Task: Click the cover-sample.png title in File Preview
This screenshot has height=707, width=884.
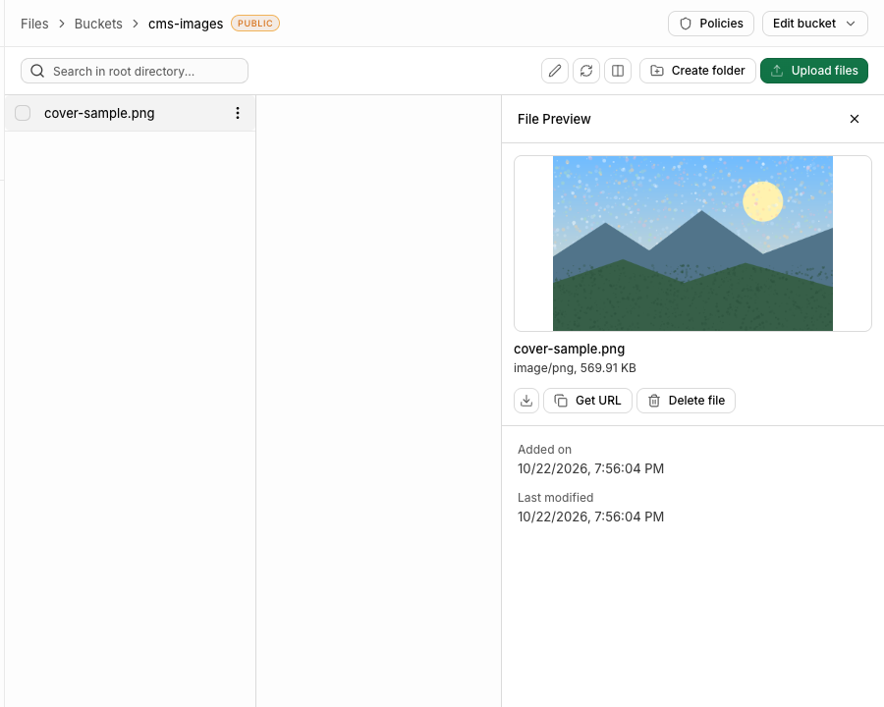Action: (569, 349)
